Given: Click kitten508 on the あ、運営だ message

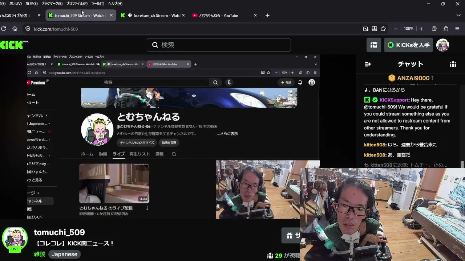Looking at the screenshot, I should tap(375, 155).
